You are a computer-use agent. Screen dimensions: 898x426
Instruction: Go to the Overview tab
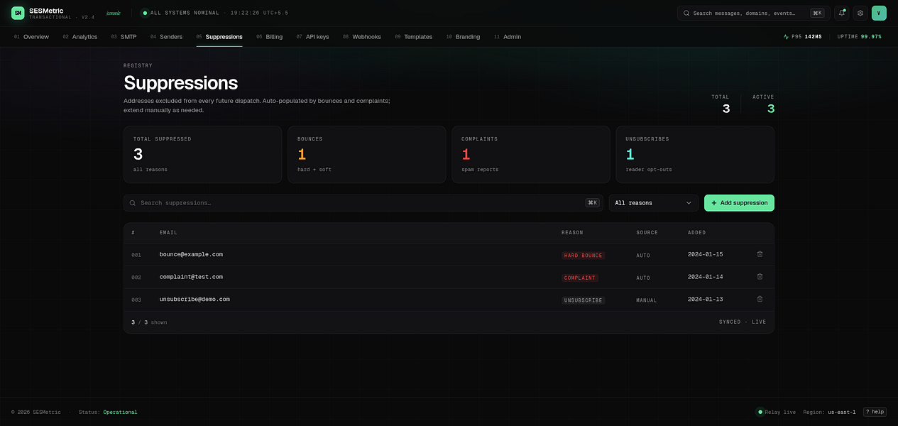click(31, 37)
